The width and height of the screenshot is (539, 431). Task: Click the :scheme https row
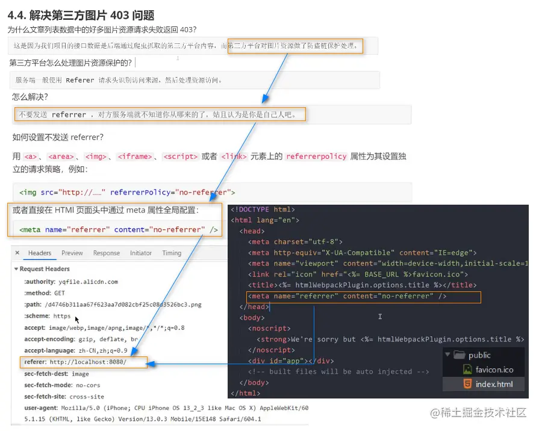point(47,316)
